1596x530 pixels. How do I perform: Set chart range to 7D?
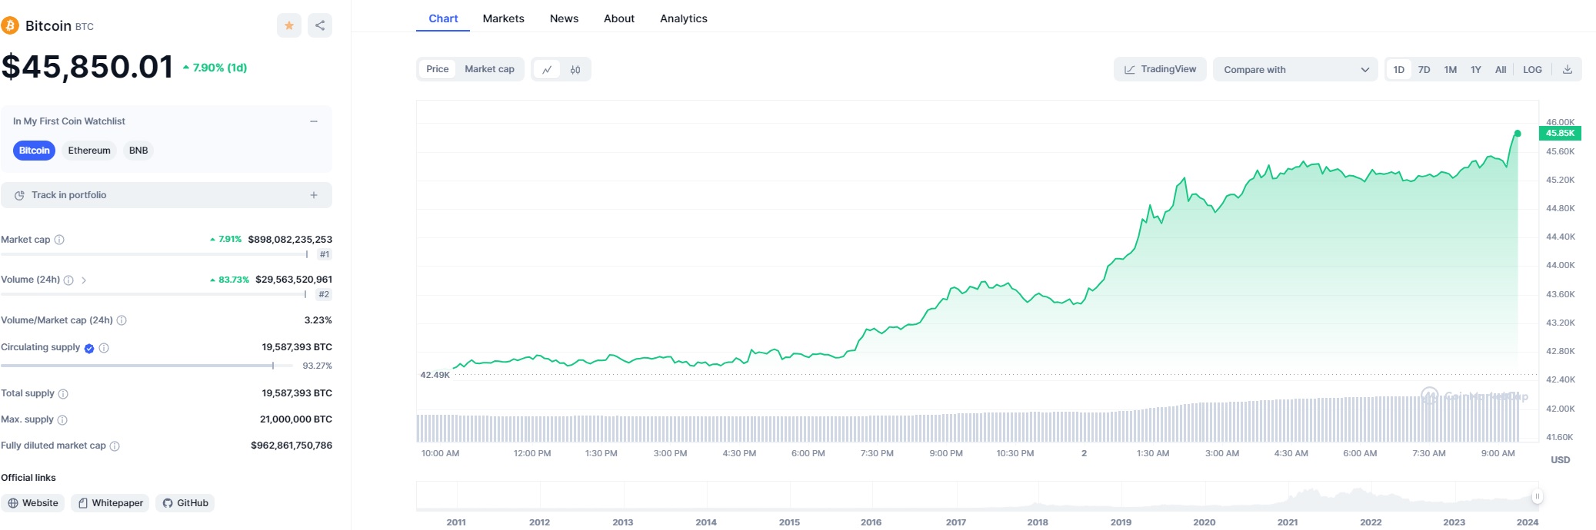(1424, 69)
